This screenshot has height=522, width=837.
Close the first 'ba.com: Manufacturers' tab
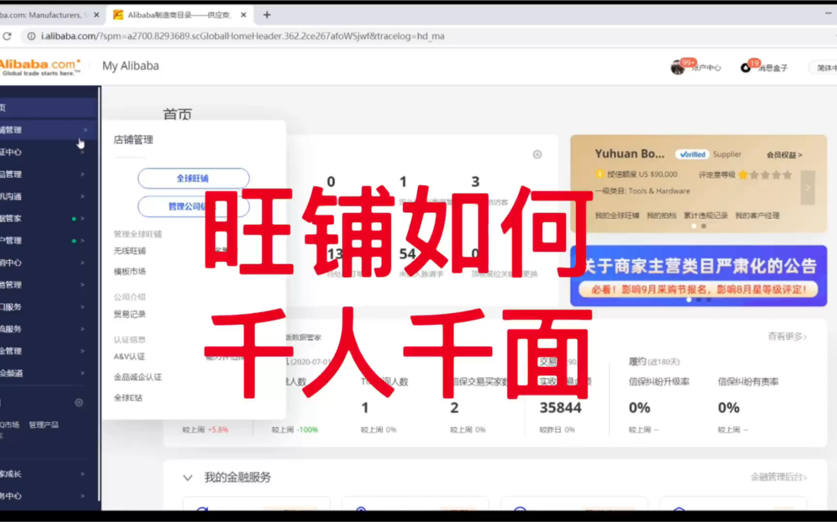point(96,15)
